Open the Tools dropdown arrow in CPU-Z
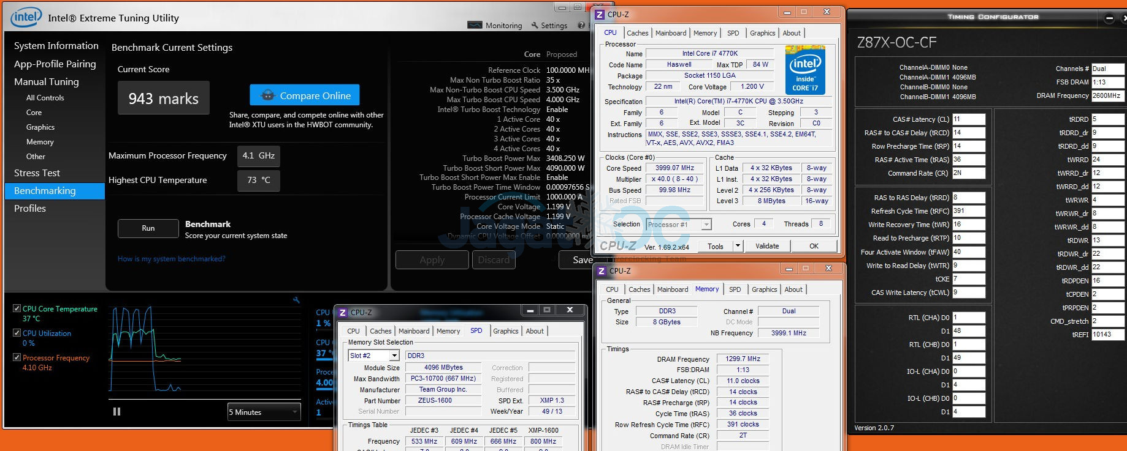The width and height of the screenshot is (1127, 451). [738, 246]
